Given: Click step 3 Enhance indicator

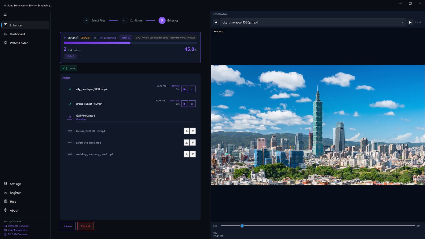Looking at the screenshot, I should point(162,20).
